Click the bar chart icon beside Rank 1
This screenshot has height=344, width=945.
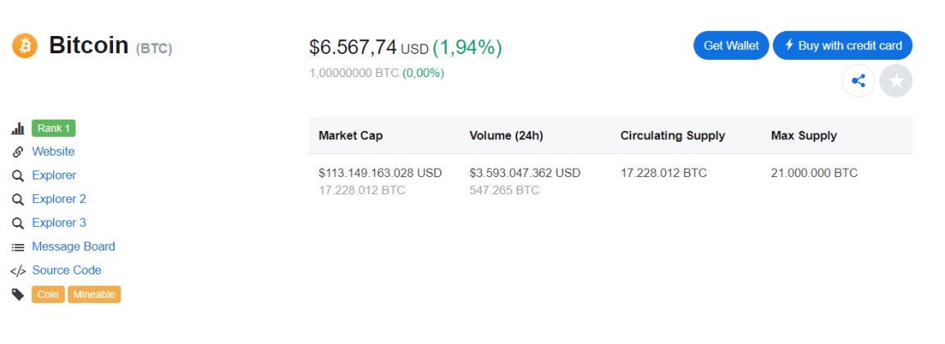(x=18, y=129)
